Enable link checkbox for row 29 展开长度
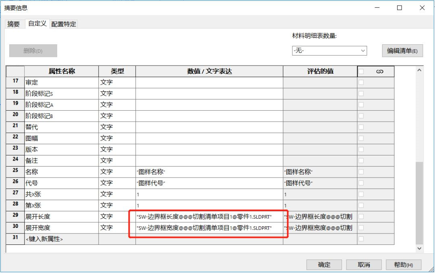The image size is (435, 273). [x=361, y=217]
